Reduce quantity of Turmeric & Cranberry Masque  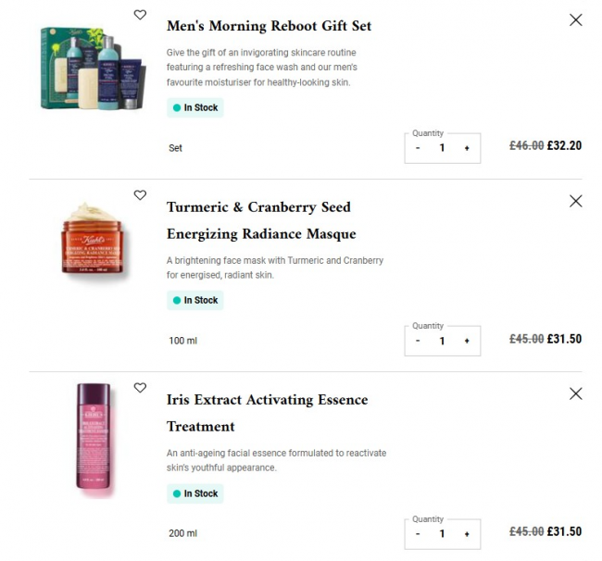point(418,341)
